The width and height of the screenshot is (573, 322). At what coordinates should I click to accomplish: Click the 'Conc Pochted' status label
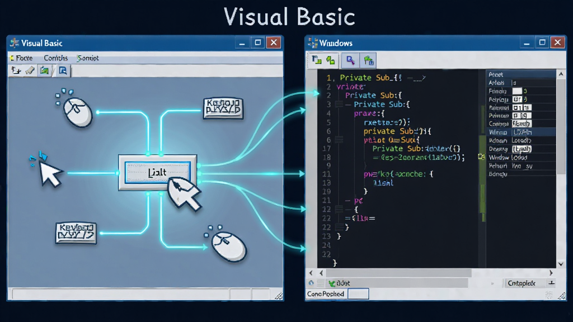click(x=326, y=294)
